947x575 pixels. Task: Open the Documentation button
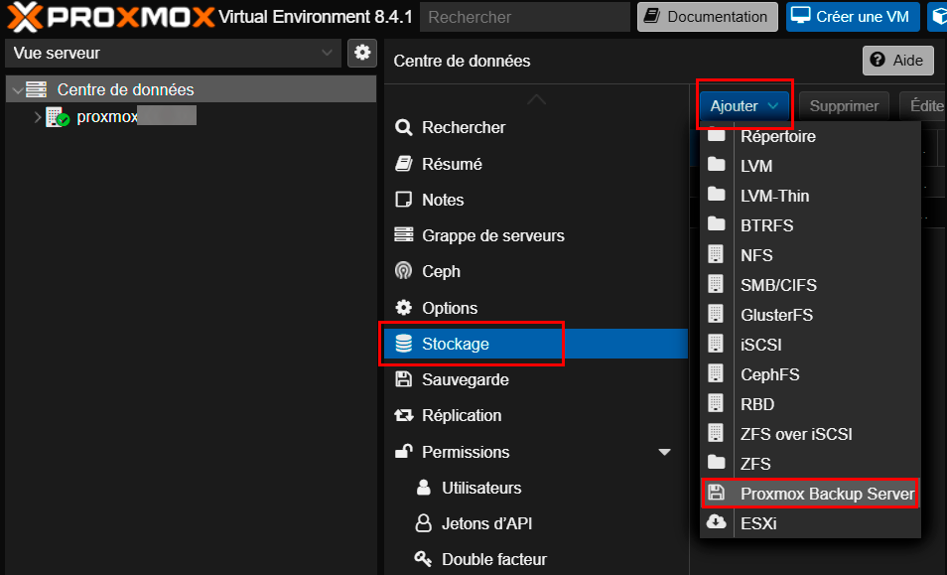click(707, 17)
